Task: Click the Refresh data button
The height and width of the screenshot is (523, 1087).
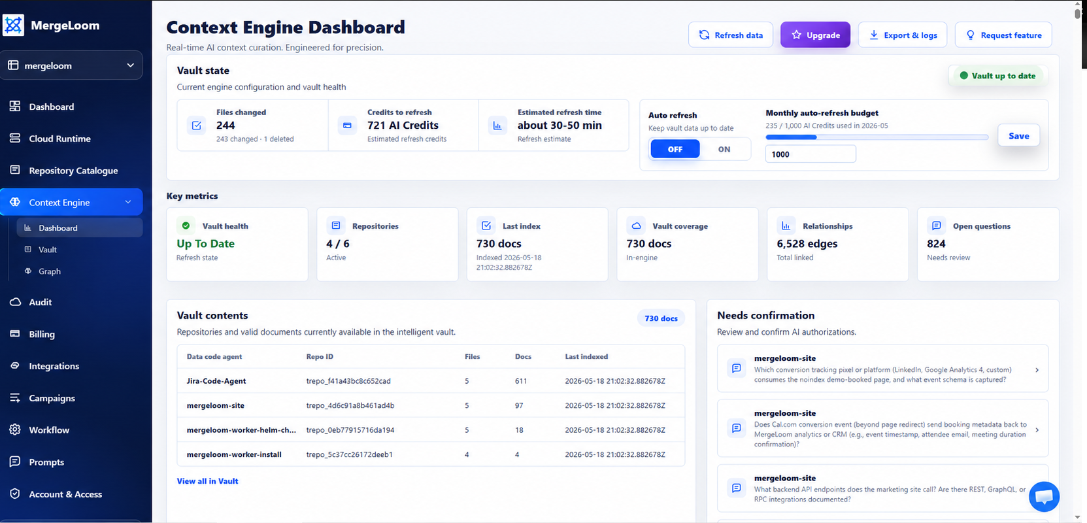Action: [731, 35]
